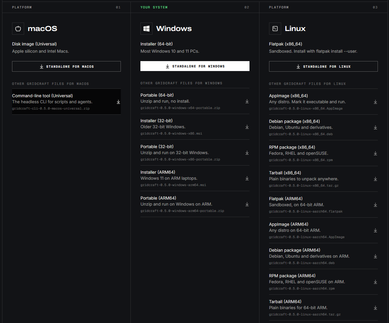Screen dimensions: 389x323
Task: Click the Windows logo icon
Action: [146, 29]
